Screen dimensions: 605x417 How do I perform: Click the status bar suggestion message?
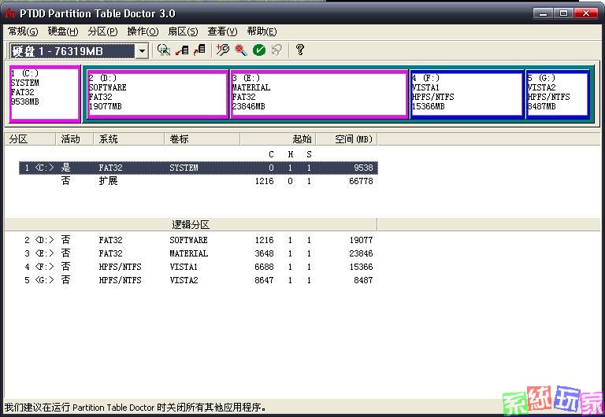(135, 408)
